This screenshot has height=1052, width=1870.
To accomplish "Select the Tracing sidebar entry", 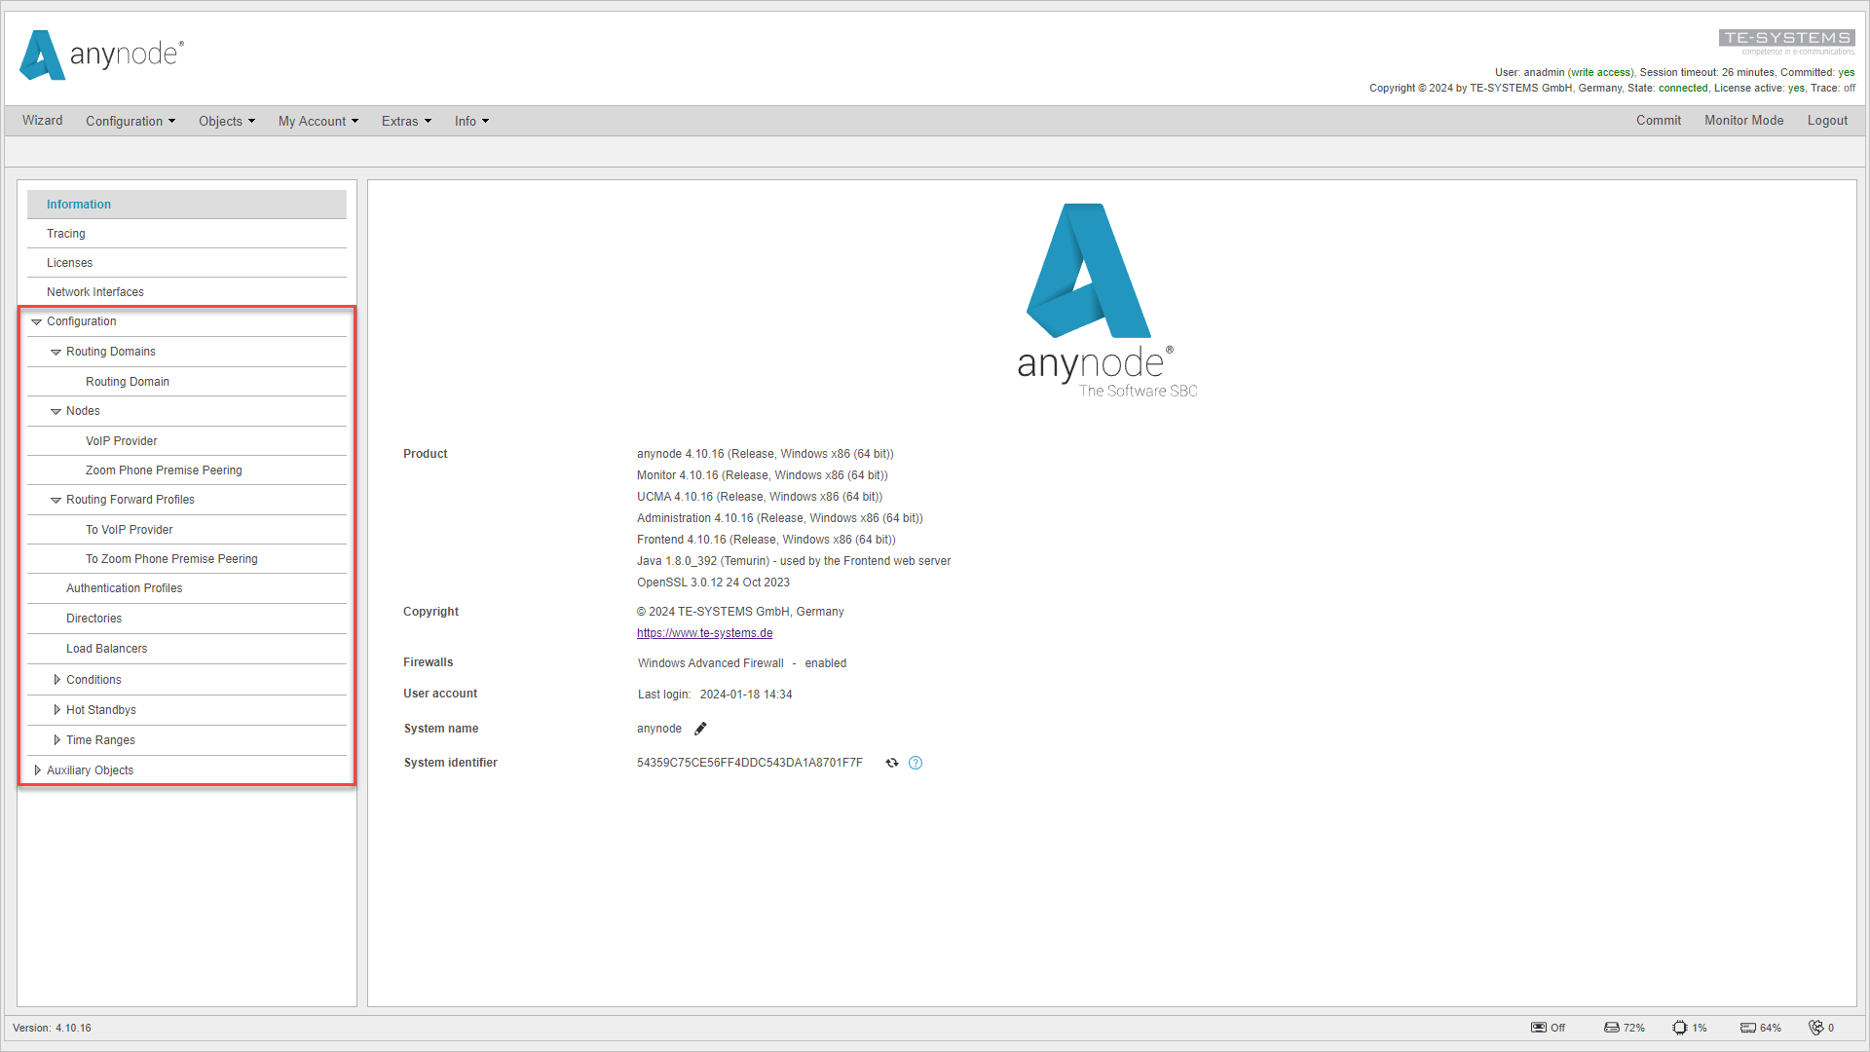I will click(65, 233).
